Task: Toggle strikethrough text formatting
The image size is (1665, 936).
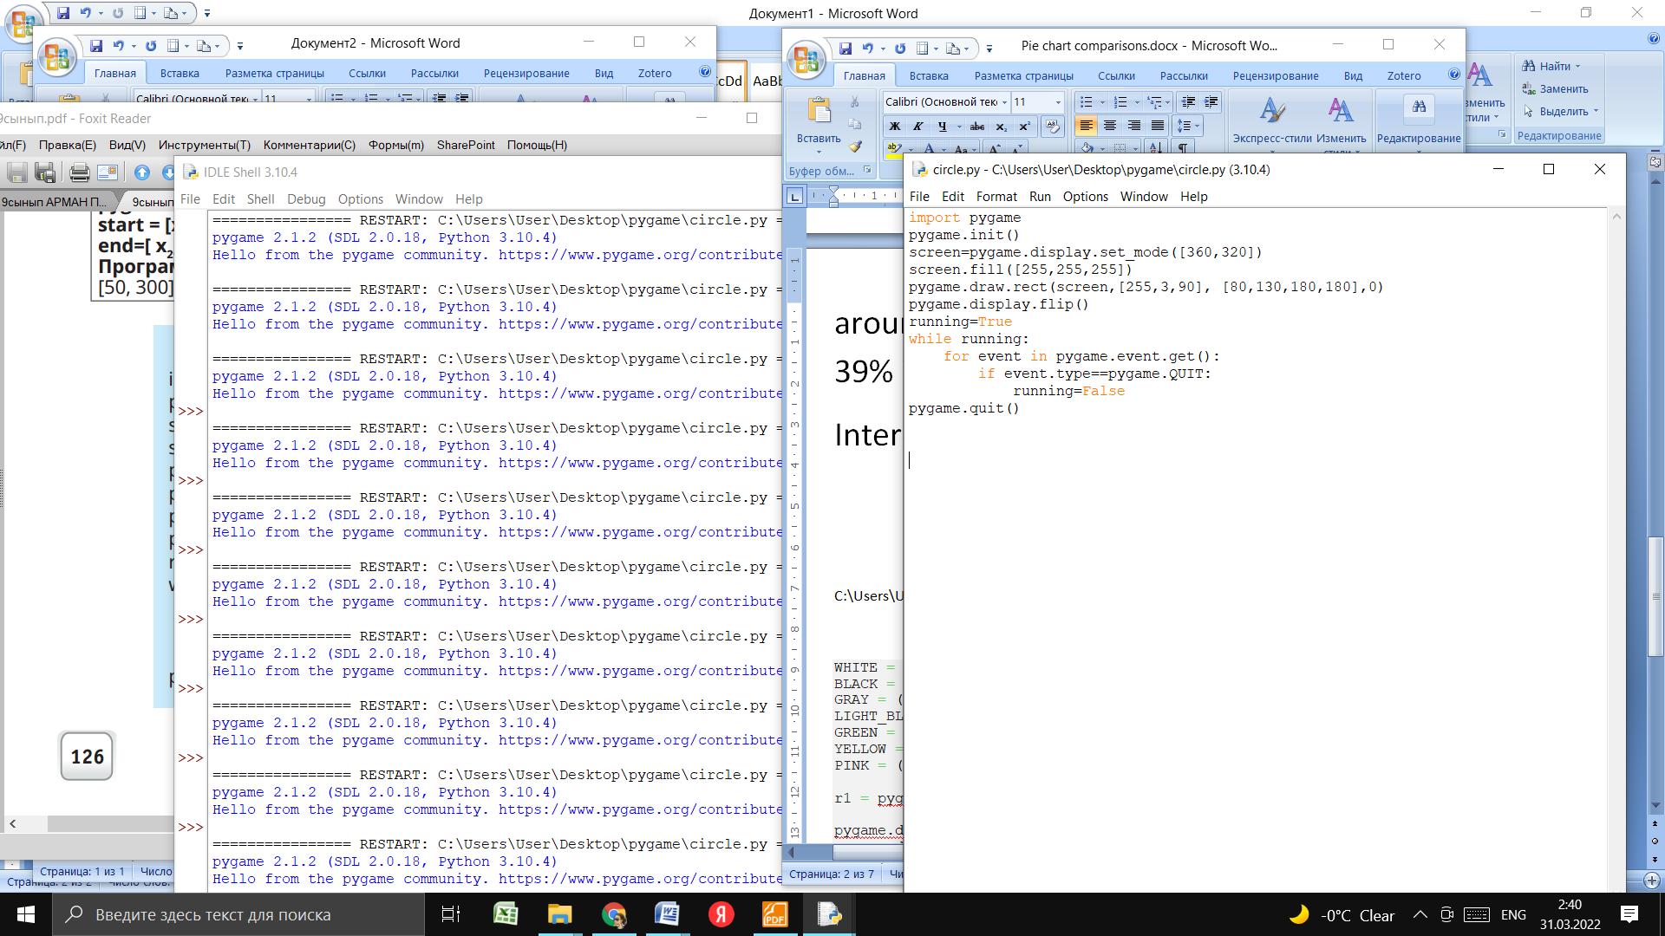Action: pos(976,127)
